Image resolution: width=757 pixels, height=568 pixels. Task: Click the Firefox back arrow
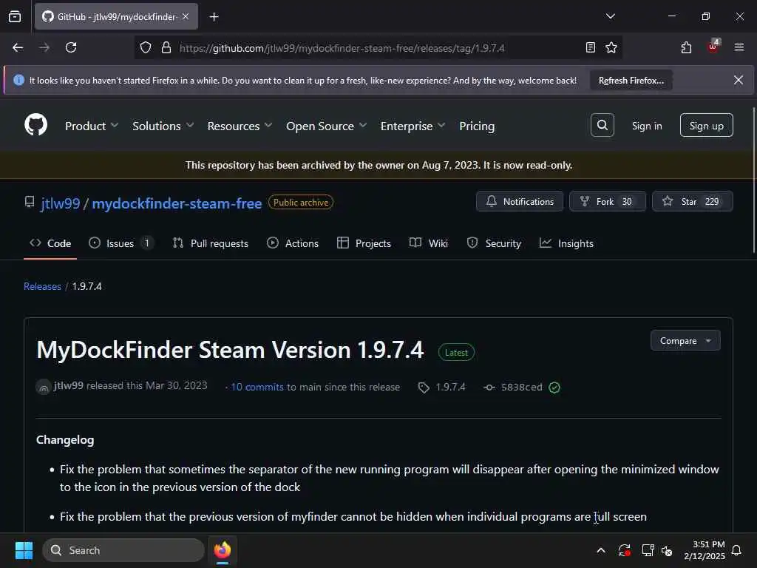click(18, 47)
